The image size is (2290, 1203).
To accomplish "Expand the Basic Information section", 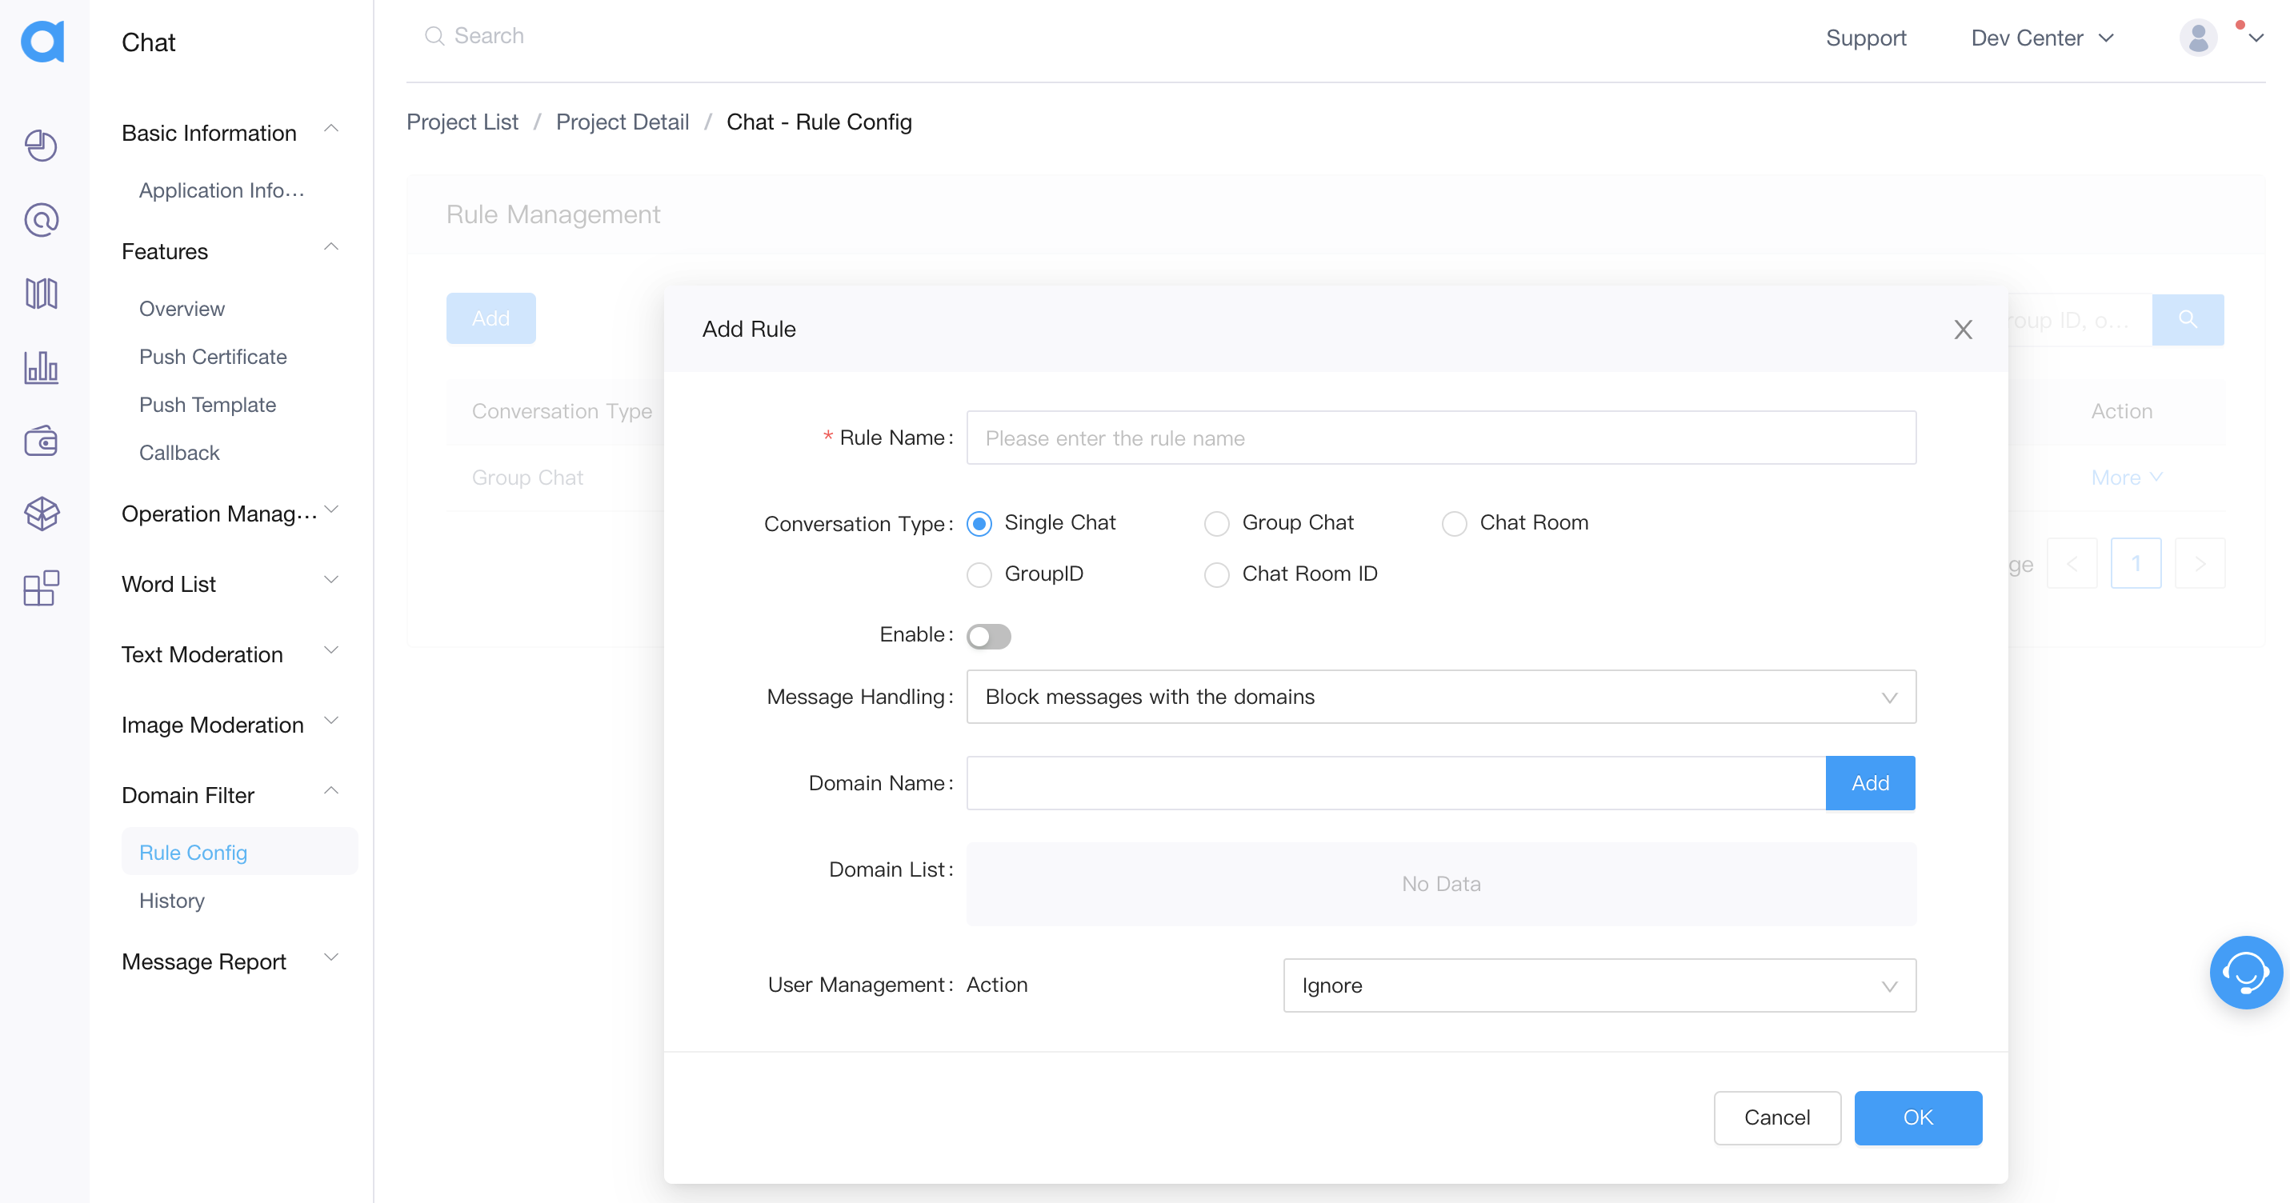I will (336, 133).
